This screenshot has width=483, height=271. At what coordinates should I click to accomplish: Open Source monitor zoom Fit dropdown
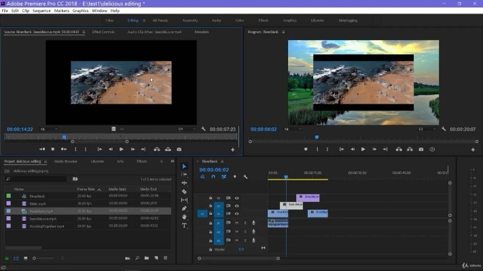pyautogui.click(x=46, y=129)
